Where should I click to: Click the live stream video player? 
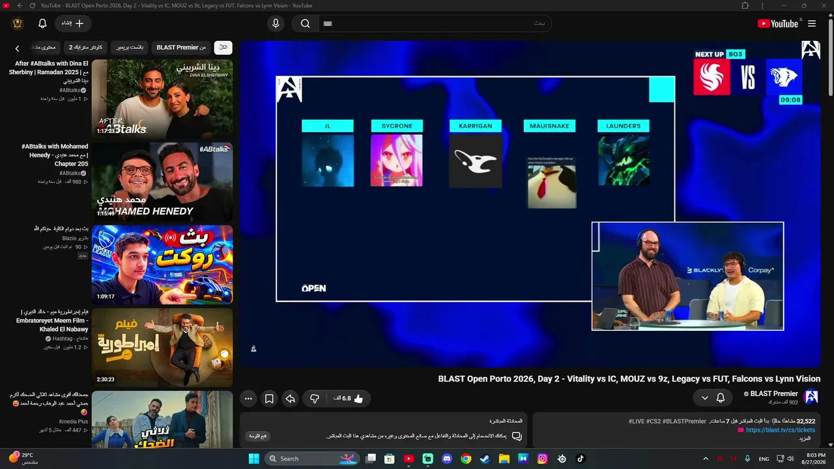[x=531, y=204]
